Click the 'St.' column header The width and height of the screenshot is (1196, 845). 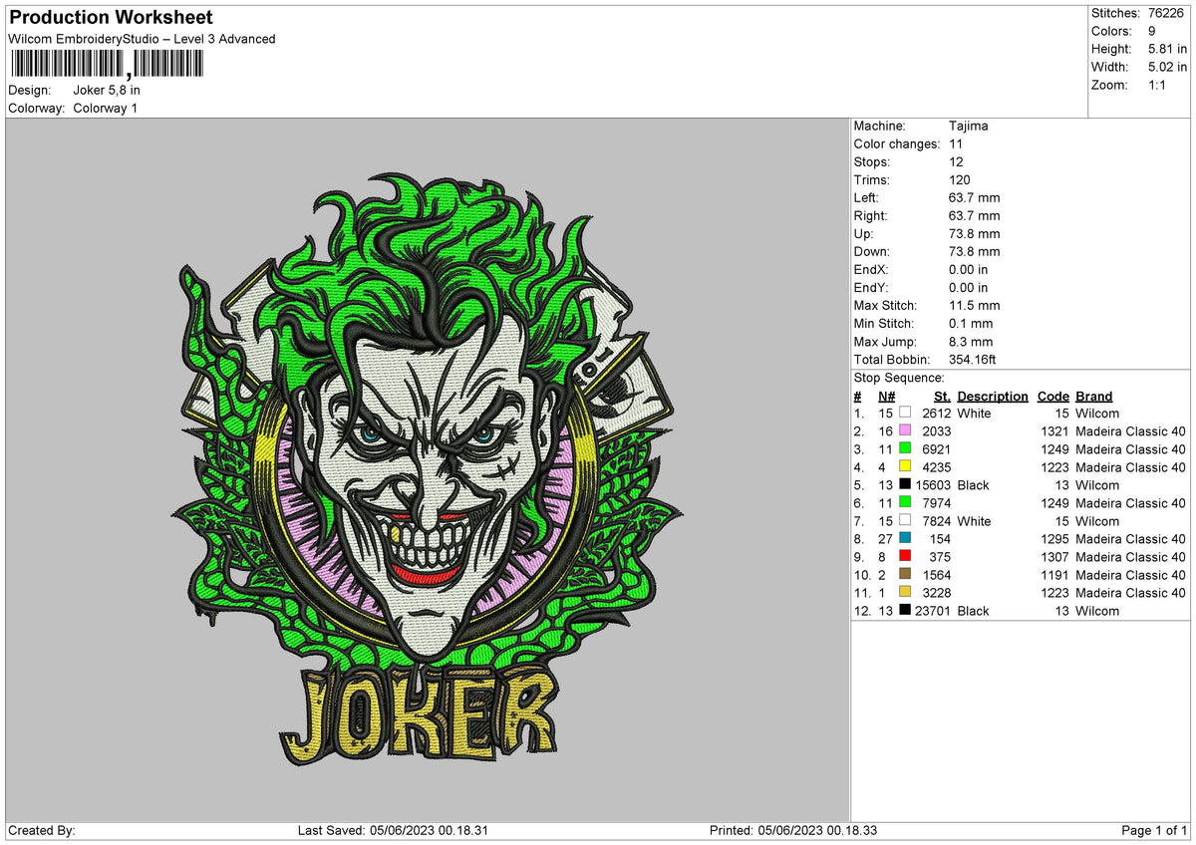942,396
